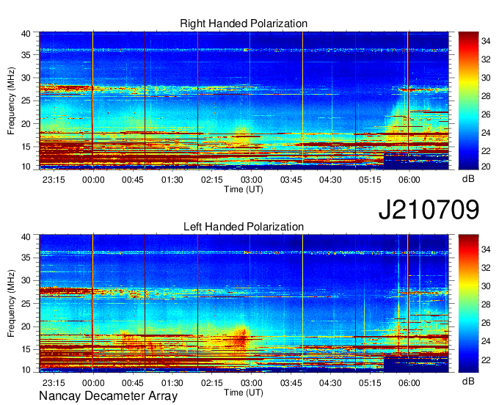Click the "22" value on Left Handed colorbar
499x405 pixels.
(x=486, y=360)
